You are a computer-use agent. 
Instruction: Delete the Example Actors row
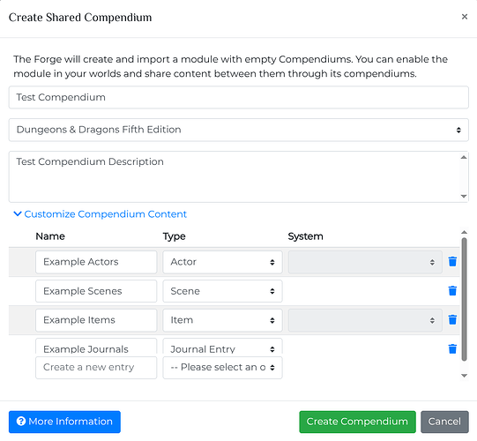pyautogui.click(x=452, y=261)
